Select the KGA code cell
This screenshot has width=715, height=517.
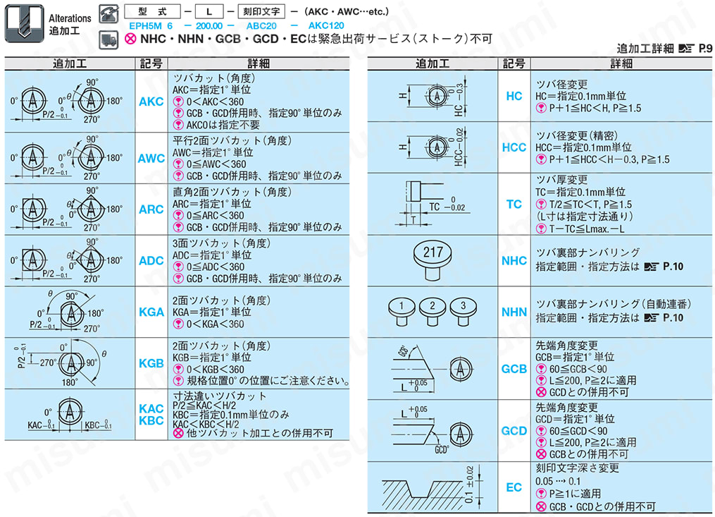tap(151, 312)
